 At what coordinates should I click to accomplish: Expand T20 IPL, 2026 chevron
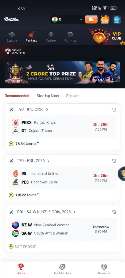click(x=47, y=110)
